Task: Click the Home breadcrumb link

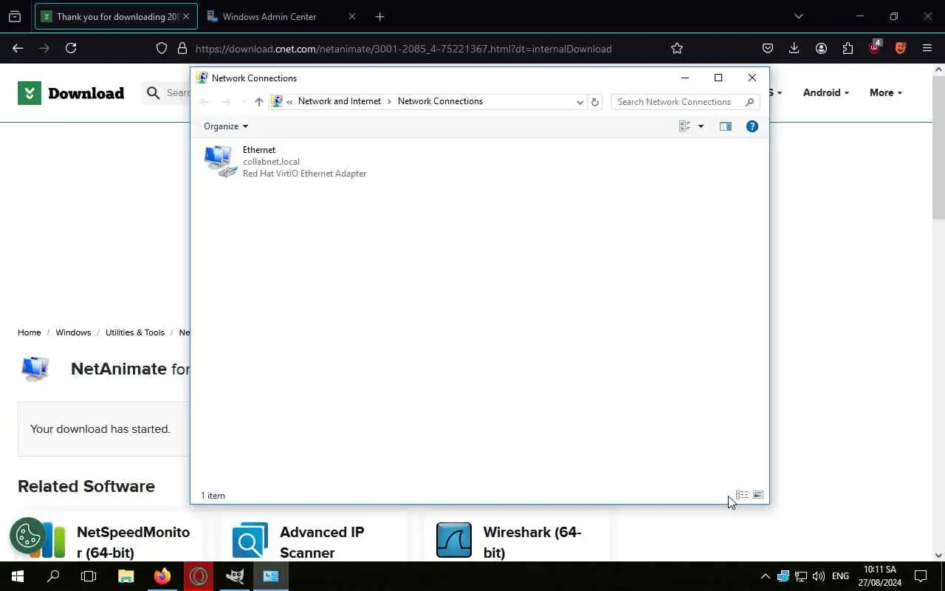Action: click(x=30, y=332)
